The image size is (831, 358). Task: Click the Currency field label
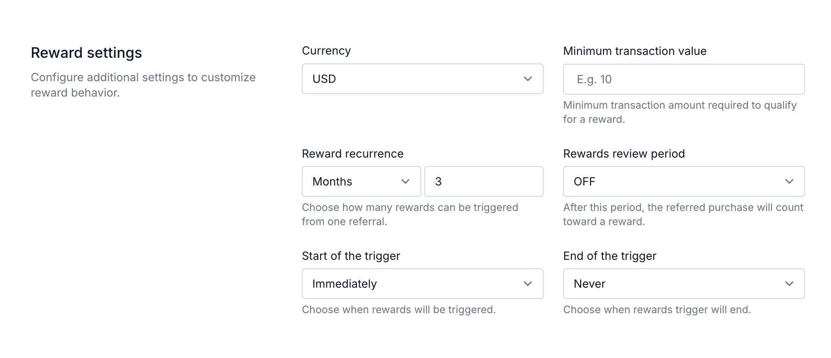326,51
